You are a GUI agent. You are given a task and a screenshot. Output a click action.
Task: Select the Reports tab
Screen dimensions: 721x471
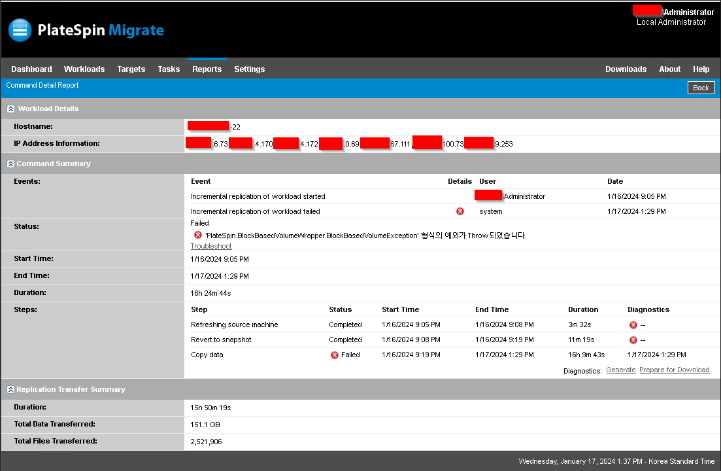pyautogui.click(x=207, y=69)
